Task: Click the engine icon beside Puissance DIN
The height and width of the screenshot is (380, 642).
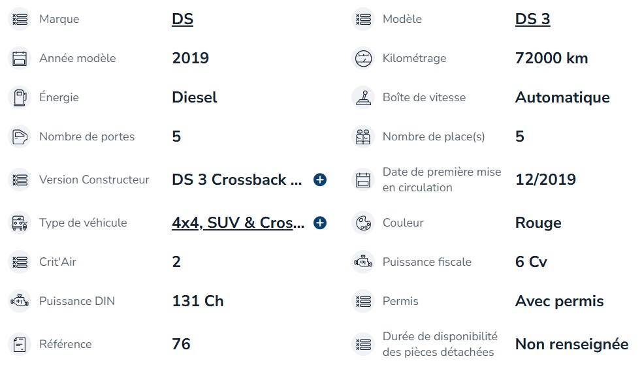Action: [20, 301]
